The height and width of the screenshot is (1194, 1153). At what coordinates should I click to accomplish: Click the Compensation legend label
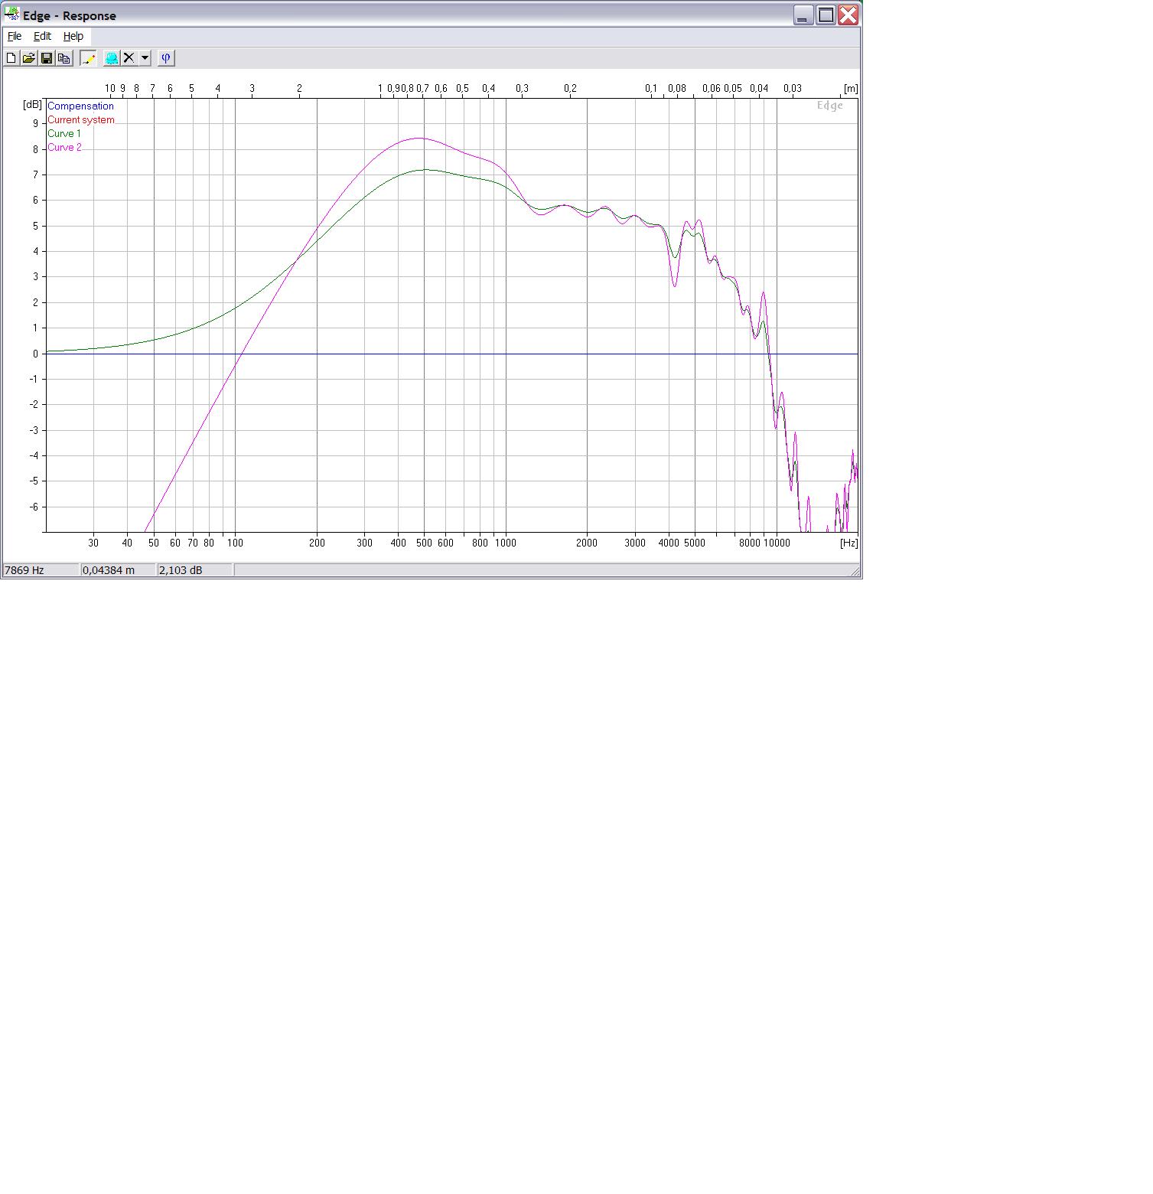[x=80, y=106]
